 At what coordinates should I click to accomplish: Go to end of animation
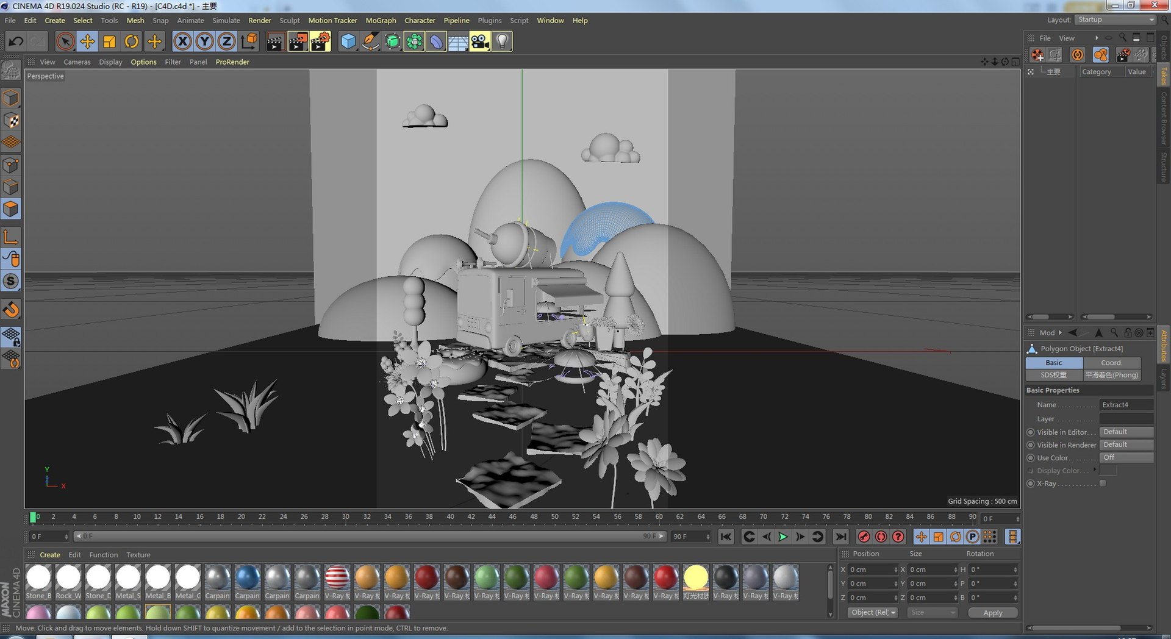[840, 537]
